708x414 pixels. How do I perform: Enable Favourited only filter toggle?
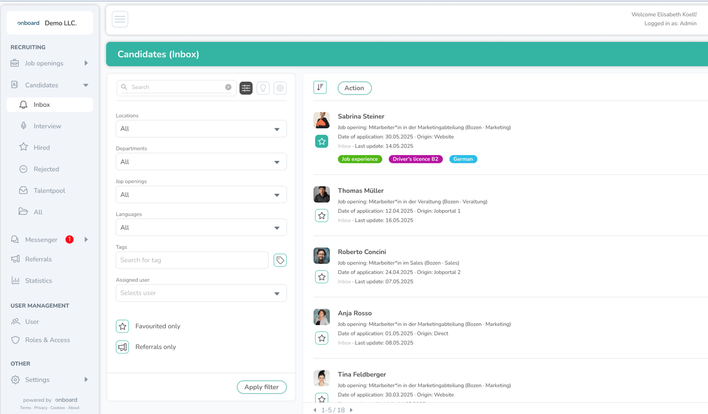click(x=123, y=326)
